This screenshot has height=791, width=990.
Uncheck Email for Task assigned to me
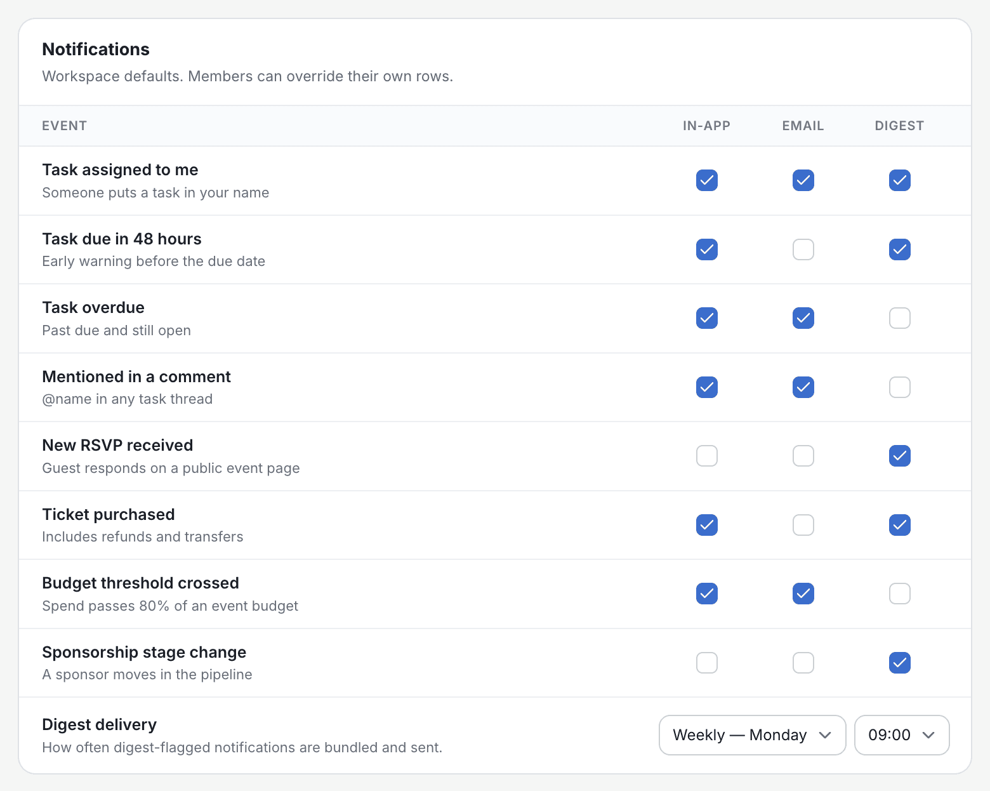tap(803, 180)
